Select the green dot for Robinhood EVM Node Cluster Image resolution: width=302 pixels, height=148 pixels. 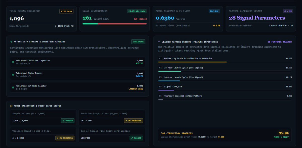click(13, 87)
